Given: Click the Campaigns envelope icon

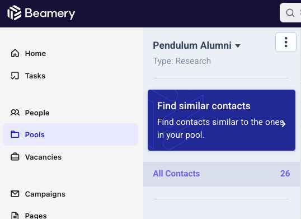Looking at the screenshot, I should [x=15, y=194].
